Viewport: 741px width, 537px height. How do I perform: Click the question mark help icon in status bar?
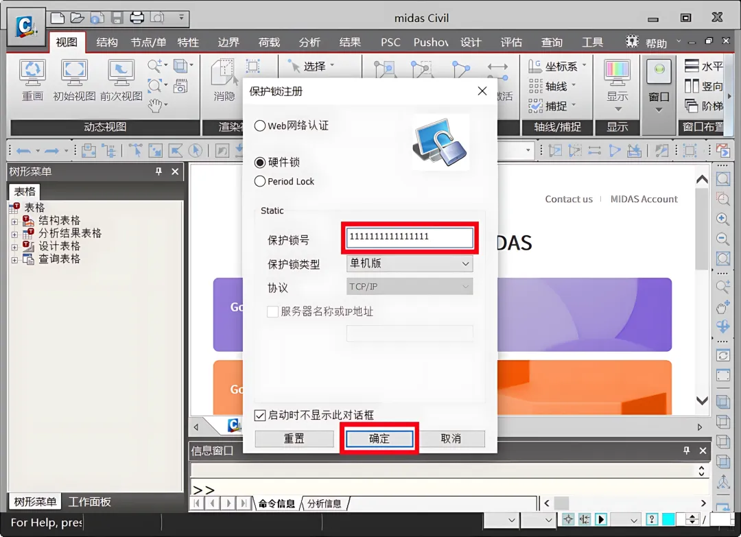click(652, 520)
